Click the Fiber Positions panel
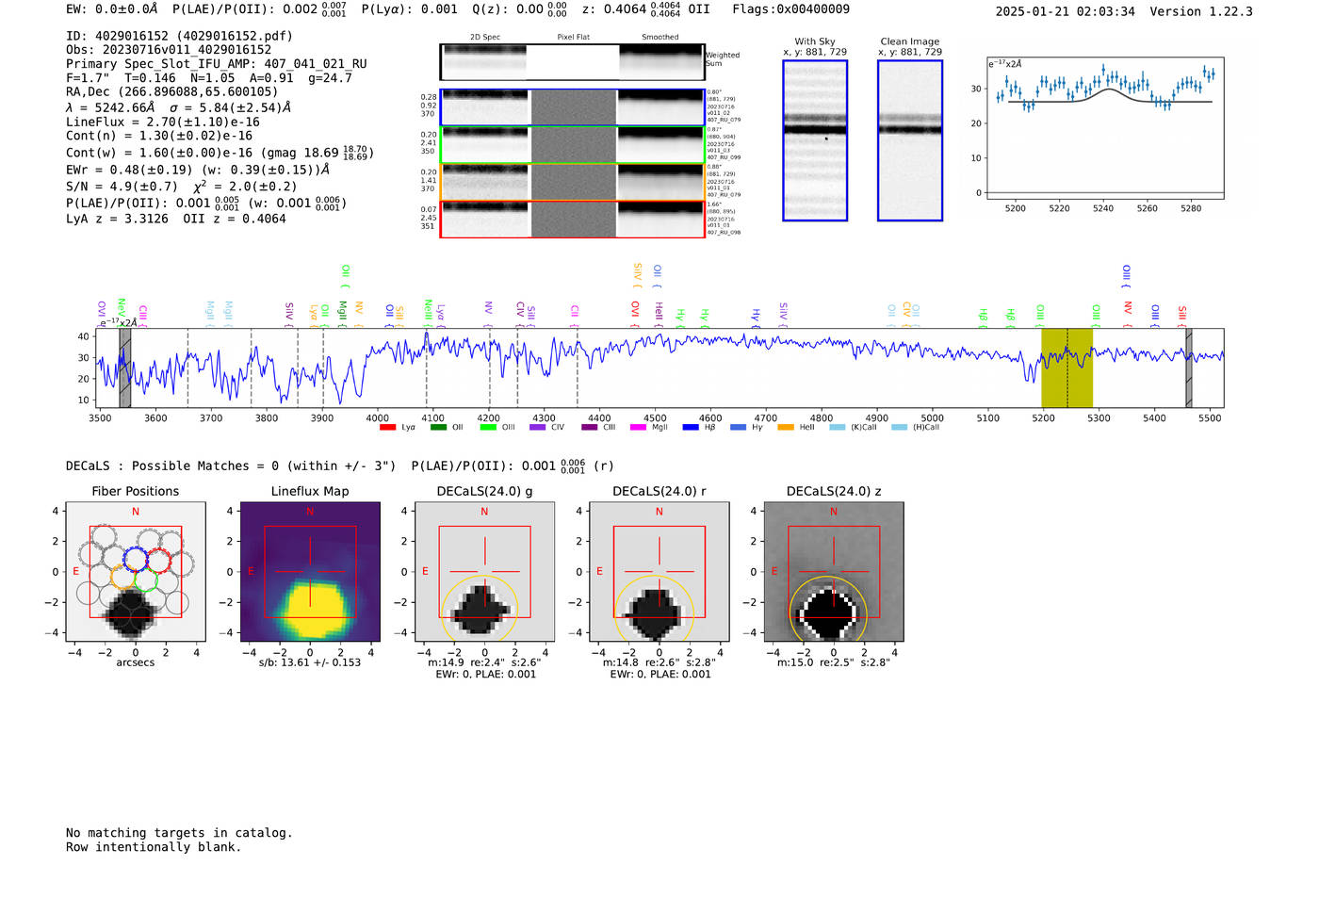 point(135,572)
